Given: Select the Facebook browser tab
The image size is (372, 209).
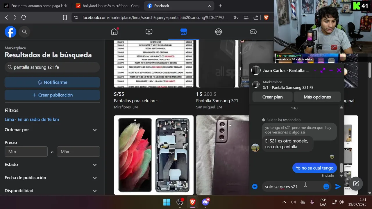Looking at the screenshot, I should point(179,6).
